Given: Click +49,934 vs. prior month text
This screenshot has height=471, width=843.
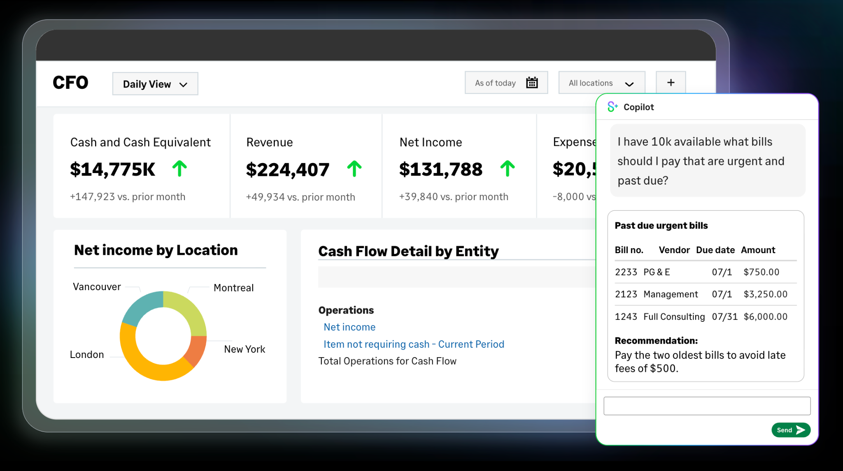Looking at the screenshot, I should (300, 197).
